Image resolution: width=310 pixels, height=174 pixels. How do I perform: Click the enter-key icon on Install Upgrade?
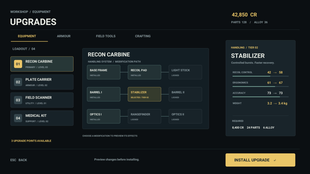click(275, 160)
